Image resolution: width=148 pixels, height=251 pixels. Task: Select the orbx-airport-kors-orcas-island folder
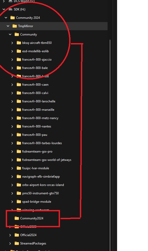tap(43, 185)
